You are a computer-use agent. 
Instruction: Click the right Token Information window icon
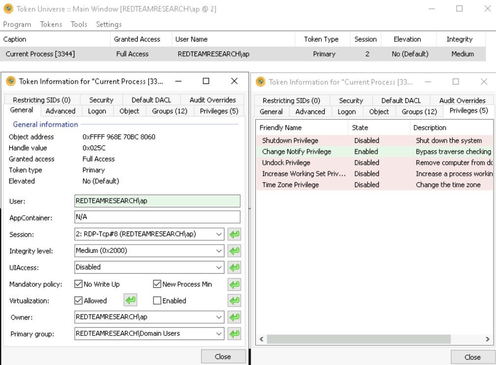[x=261, y=82]
